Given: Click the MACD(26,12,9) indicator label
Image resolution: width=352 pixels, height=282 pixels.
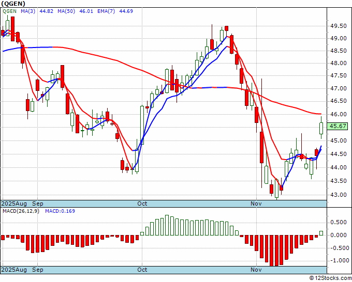Looking at the screenshot, I should (x=21, y=211).
